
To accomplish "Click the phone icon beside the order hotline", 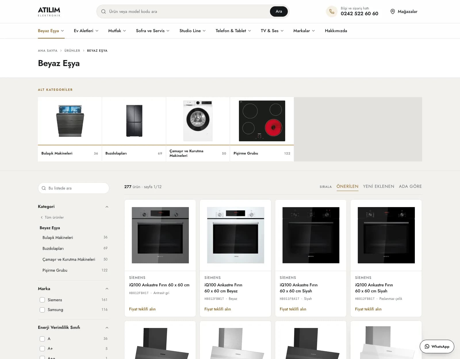I will [x=331, y=11].
